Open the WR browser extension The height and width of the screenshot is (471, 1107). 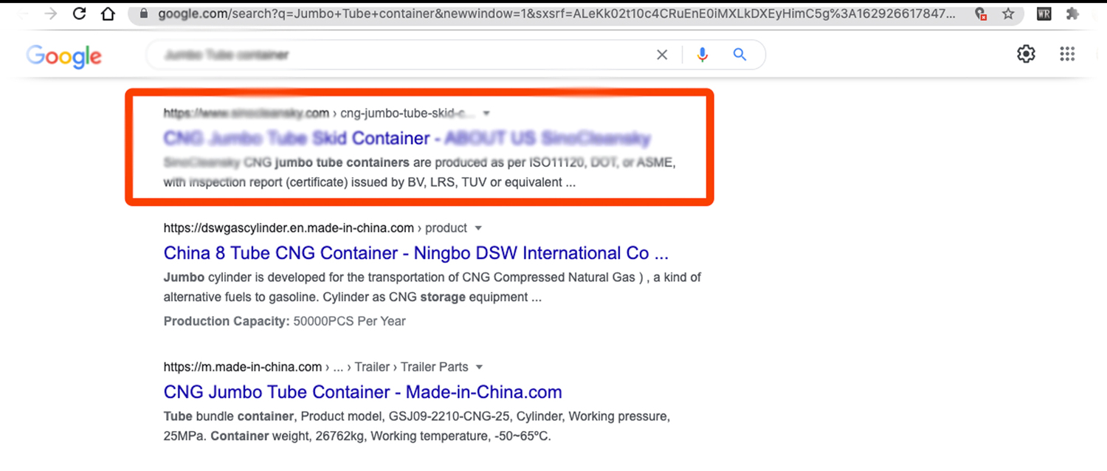click(x=1044, y=13)
